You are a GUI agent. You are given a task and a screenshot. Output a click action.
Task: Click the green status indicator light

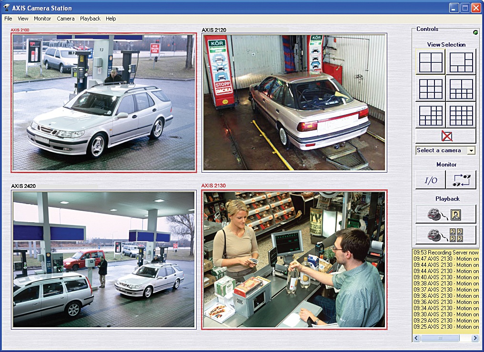point(475,32)
